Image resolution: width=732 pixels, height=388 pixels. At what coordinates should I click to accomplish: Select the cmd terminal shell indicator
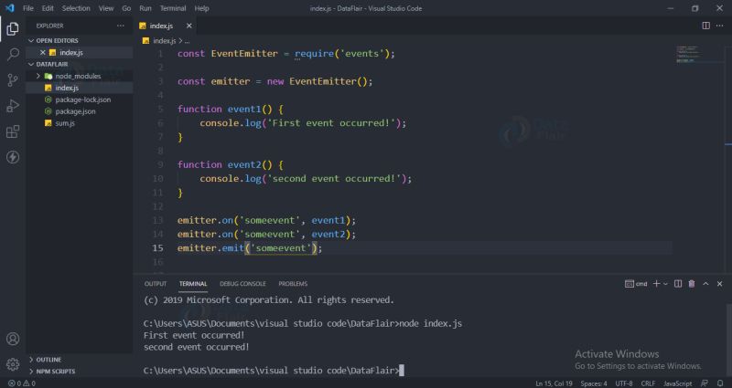[x=636, y=283]
